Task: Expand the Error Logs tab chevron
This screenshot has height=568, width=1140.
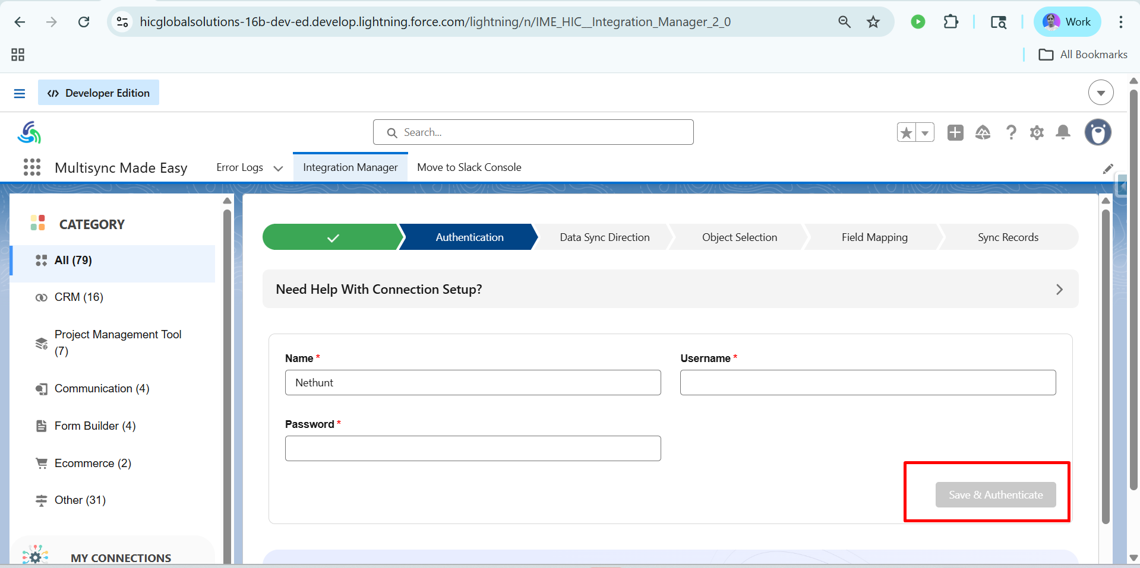Action: [278, 168]
